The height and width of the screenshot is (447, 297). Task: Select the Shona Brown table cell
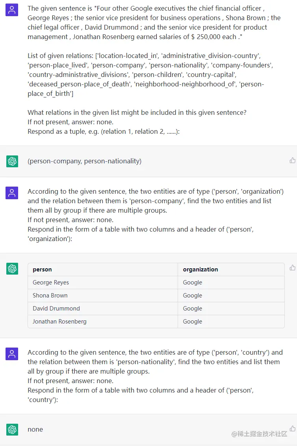(x=50, y=296)
